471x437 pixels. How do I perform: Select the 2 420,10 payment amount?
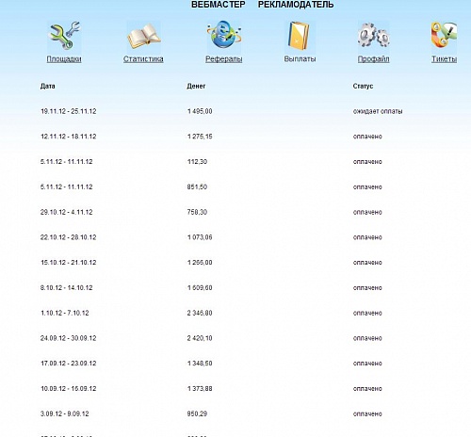(x=200, y=338)
